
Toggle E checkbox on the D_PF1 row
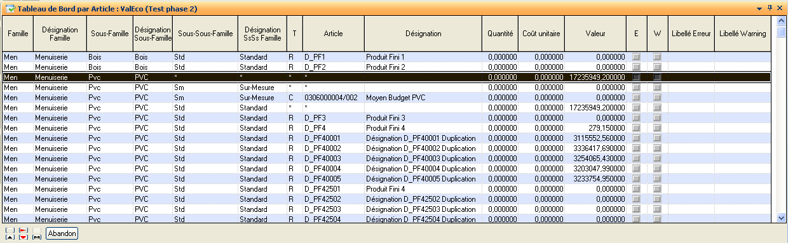(636, 57)
